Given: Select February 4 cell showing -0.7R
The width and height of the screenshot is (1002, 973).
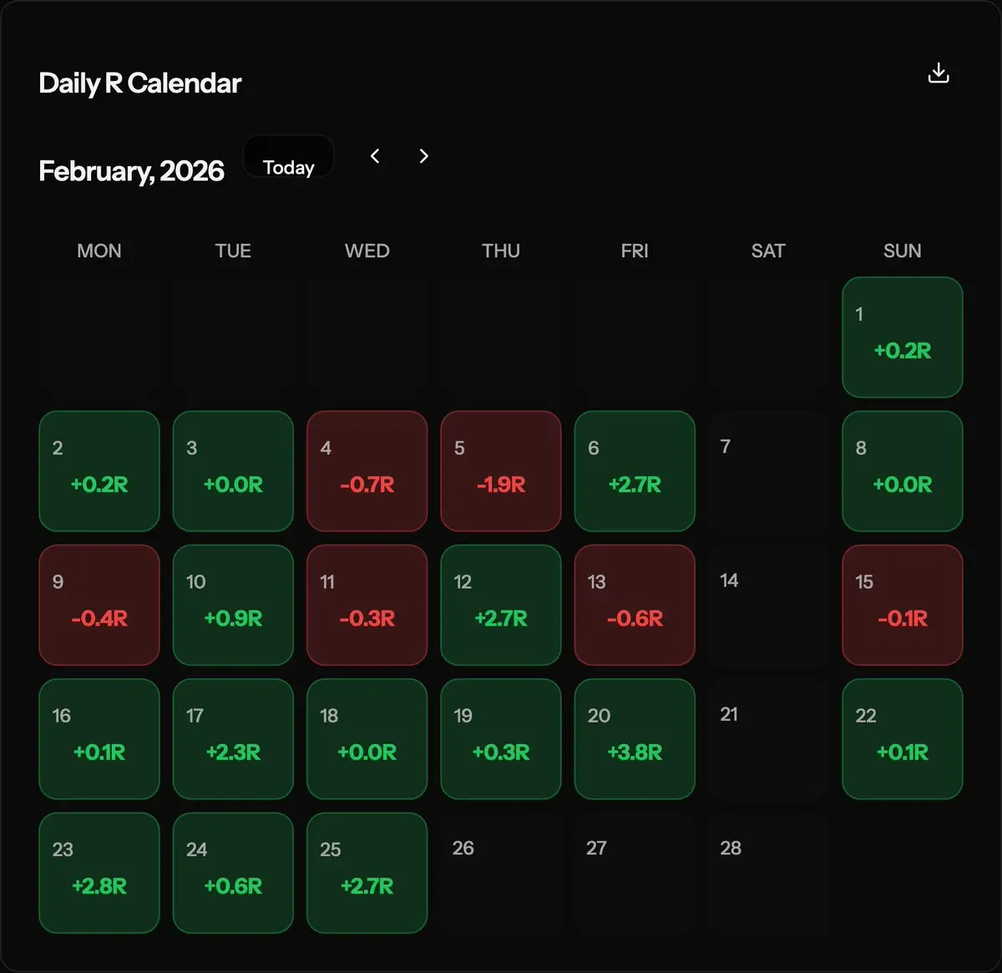Looking at the screenshot, I should (367, 471).
